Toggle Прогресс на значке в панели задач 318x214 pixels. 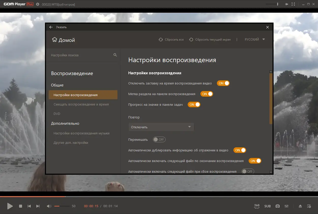[194, 104]
